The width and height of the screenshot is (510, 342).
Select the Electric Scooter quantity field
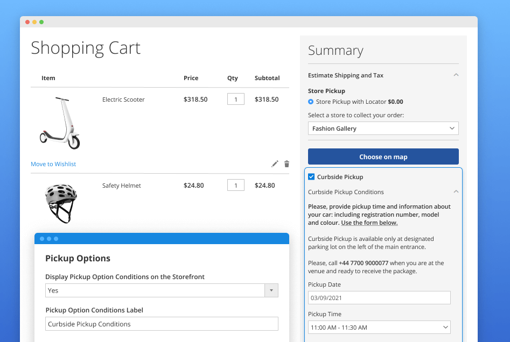pos(235,99)
